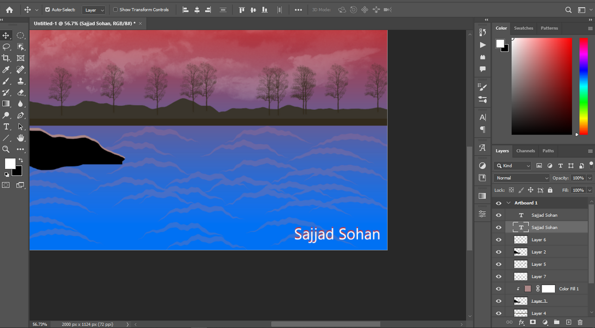Screen dimensions: 595x328
Task: Select the Zoom tool
Action: [x=6, y=149]
